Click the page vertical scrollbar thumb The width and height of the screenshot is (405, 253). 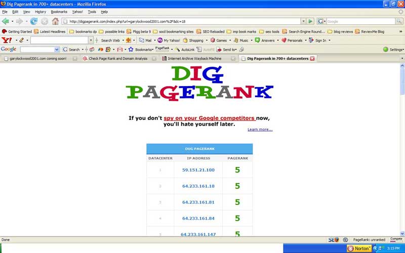click(x=402, y=81)
